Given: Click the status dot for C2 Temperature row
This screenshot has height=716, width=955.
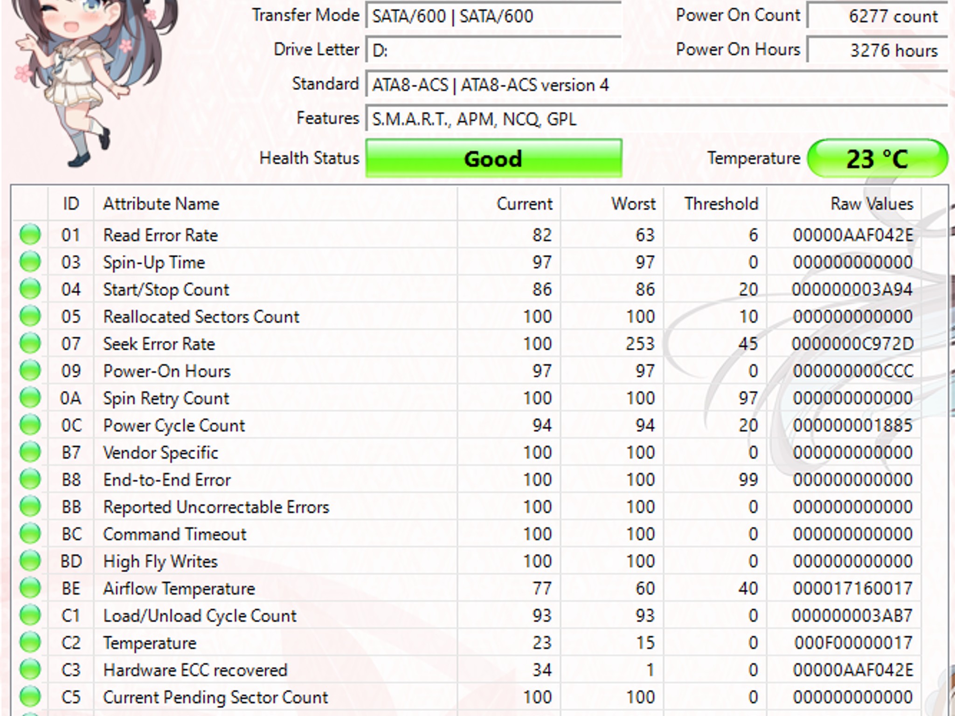Looking at the screenshot, I should [30, 642].
